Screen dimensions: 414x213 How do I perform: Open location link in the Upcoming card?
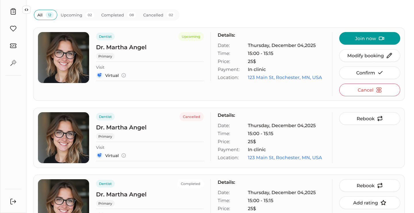(285, 78)
